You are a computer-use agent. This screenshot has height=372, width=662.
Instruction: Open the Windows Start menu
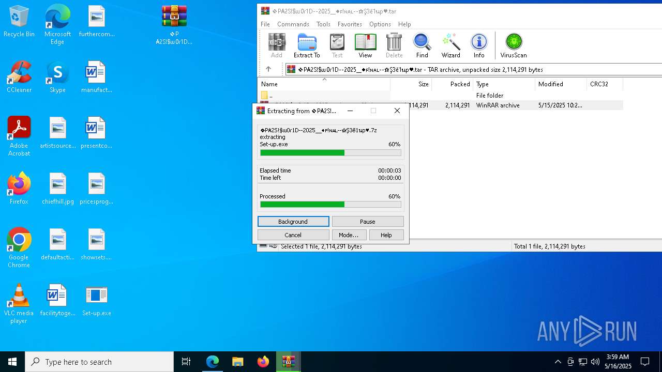click(12, 362)
